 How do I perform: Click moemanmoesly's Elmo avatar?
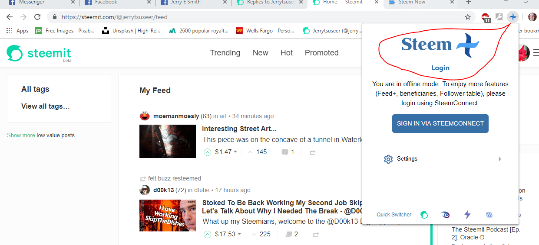pyautogui.click(x=145, y=116)
